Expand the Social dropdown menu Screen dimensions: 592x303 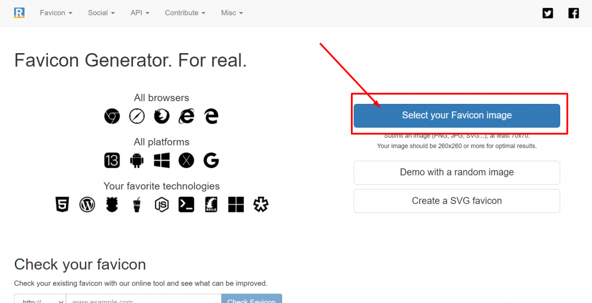(x=101, y=13)
